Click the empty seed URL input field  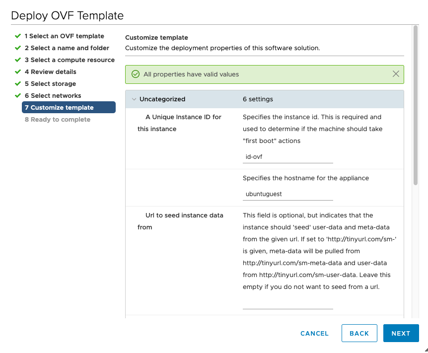(287, 303)
